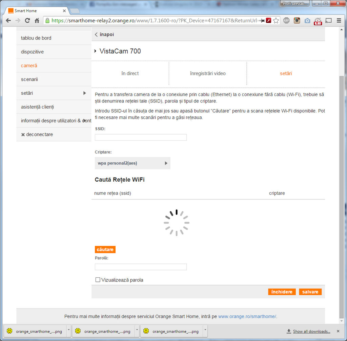Click the Show all downloads link
Viewport: 347px width, 341px height.
(x=312, y=332)
